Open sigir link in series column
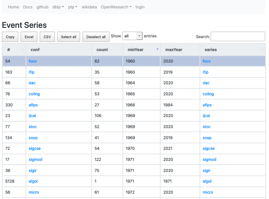269x199 pixels. tap(206, 170)
